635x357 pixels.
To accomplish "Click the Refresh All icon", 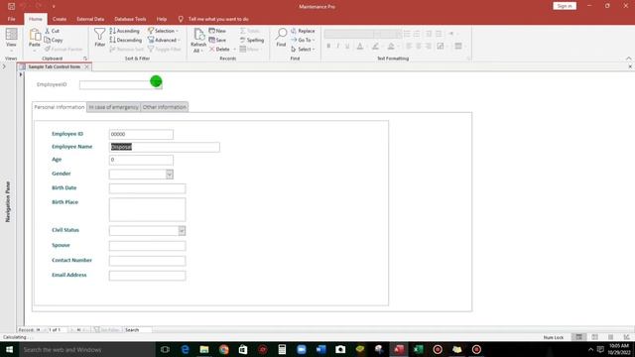I will pyautogui.click(x=198, y=35).
